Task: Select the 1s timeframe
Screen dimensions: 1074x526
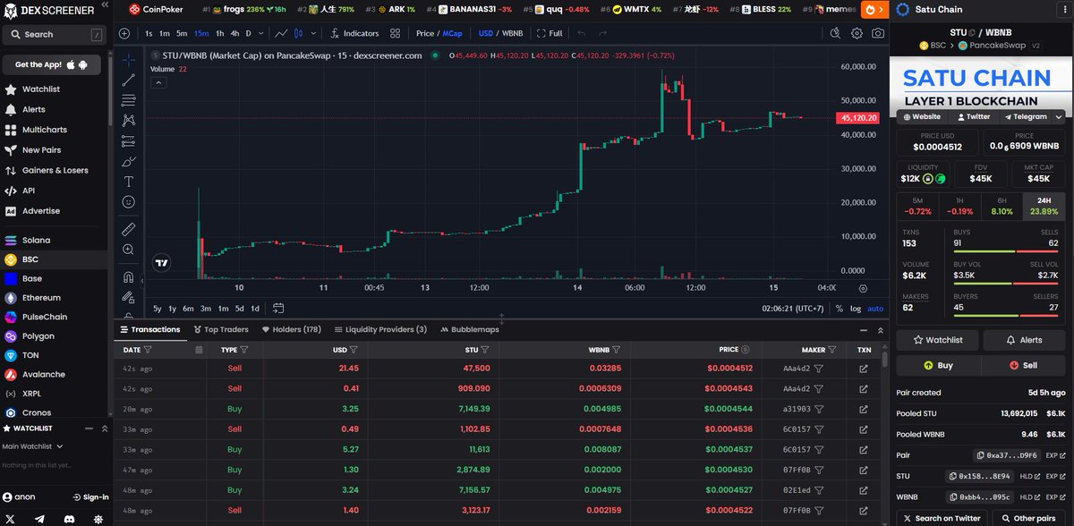Action: coord(149,33)
